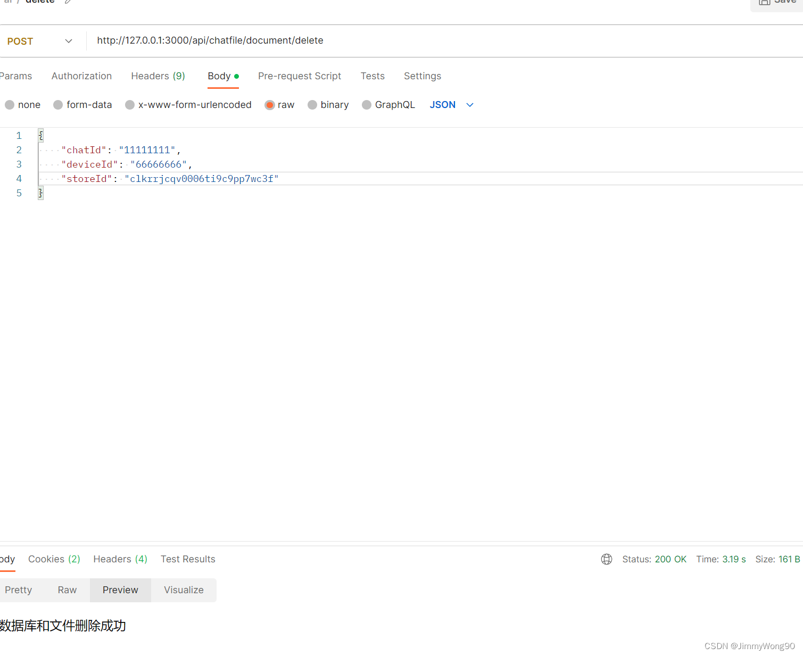
Task: Open the response Headers (4) tab
Action: click(120, 559)
